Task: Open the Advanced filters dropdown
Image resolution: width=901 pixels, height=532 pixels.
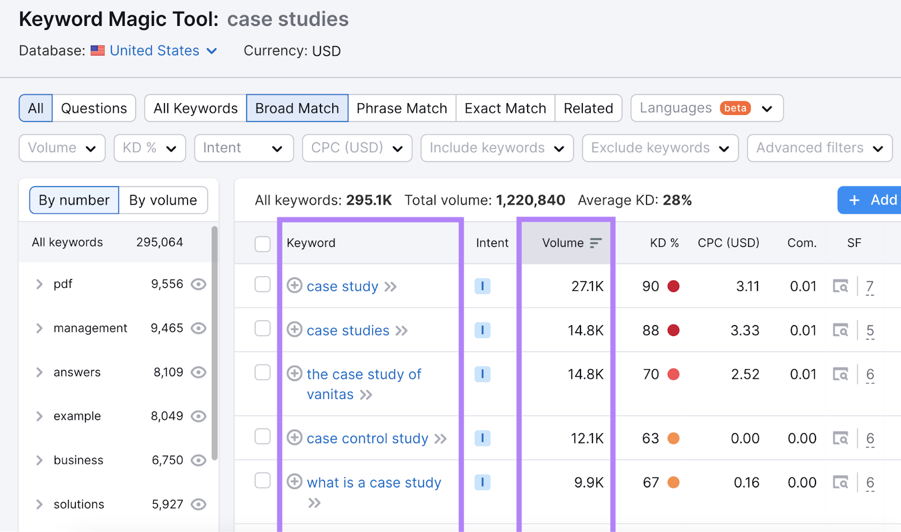Action: click(x=819, y=148)
